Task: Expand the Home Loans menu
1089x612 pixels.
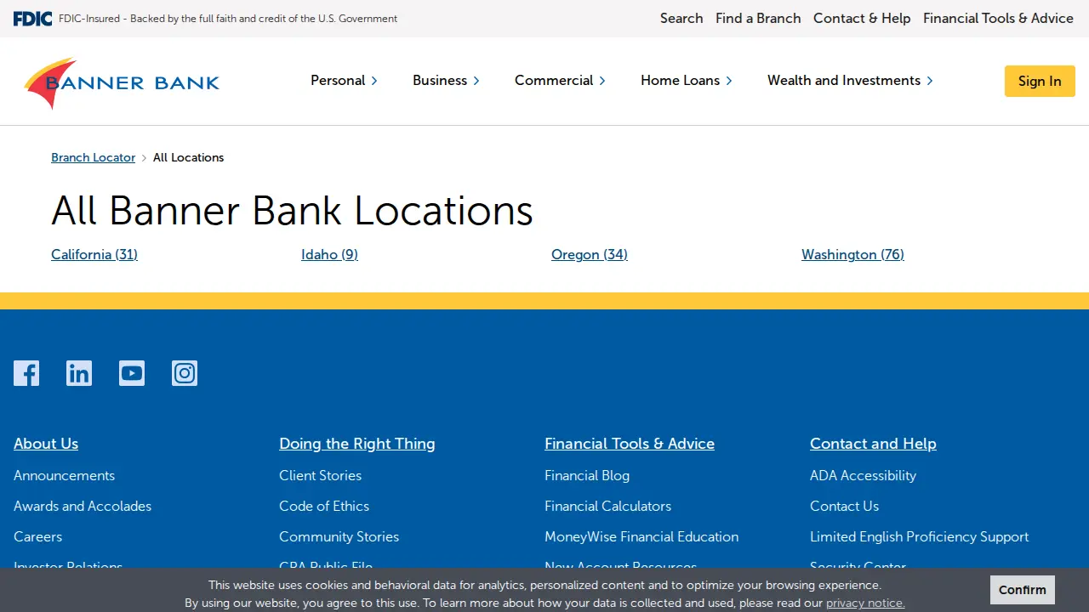Action: pos(687,81)
